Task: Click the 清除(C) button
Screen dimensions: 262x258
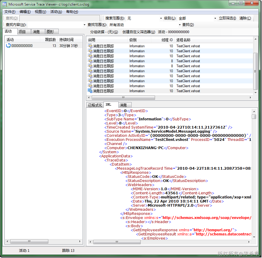Action: [245, 18]
